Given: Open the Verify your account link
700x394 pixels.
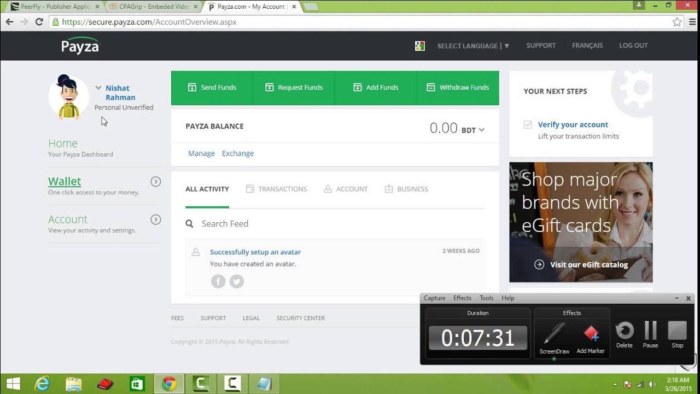Looking at the screenshot, I should tap(573, 125).
